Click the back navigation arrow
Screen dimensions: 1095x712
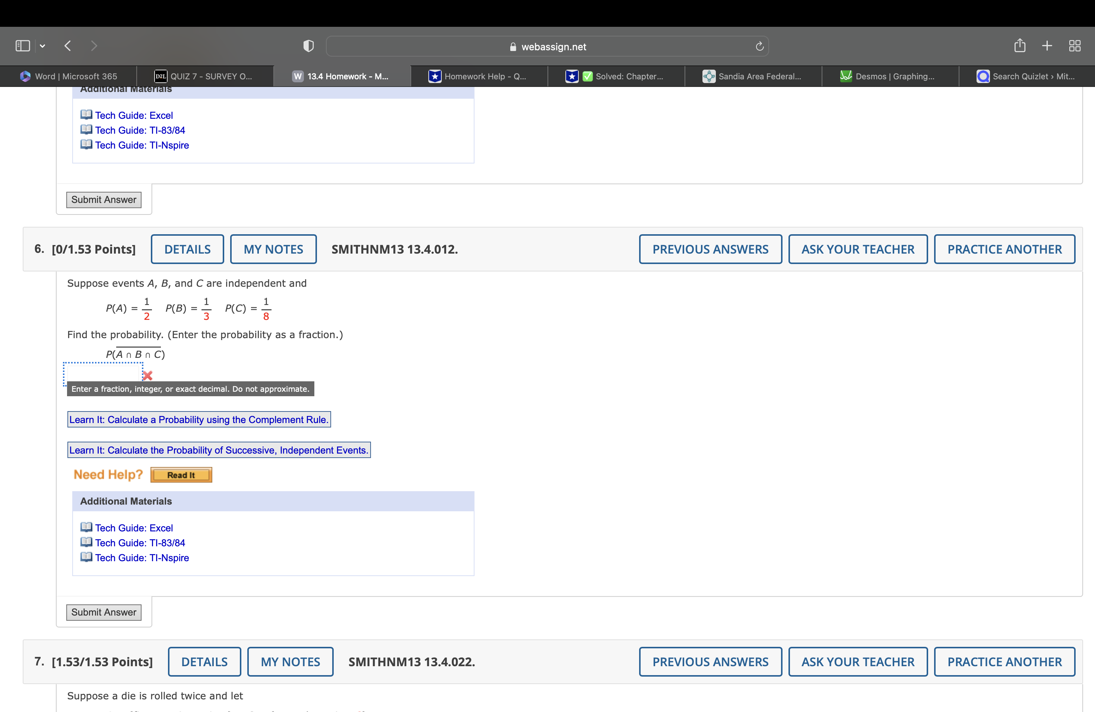(68, 45)
